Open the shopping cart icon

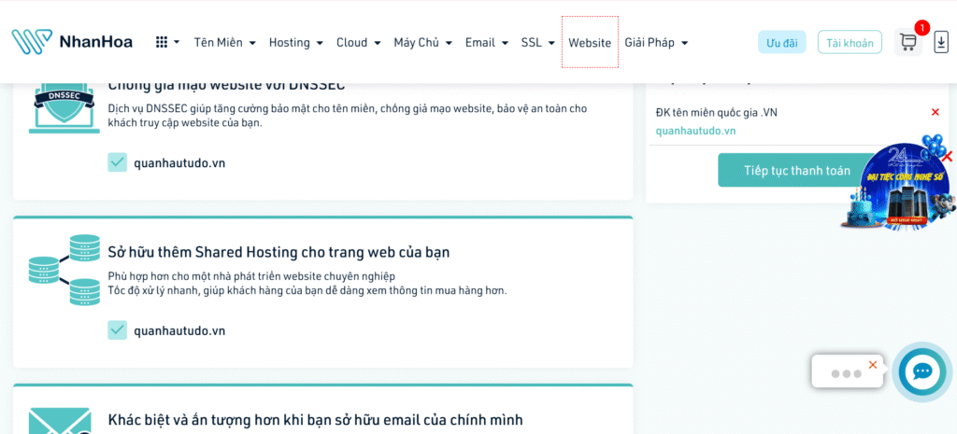[907, 42]
